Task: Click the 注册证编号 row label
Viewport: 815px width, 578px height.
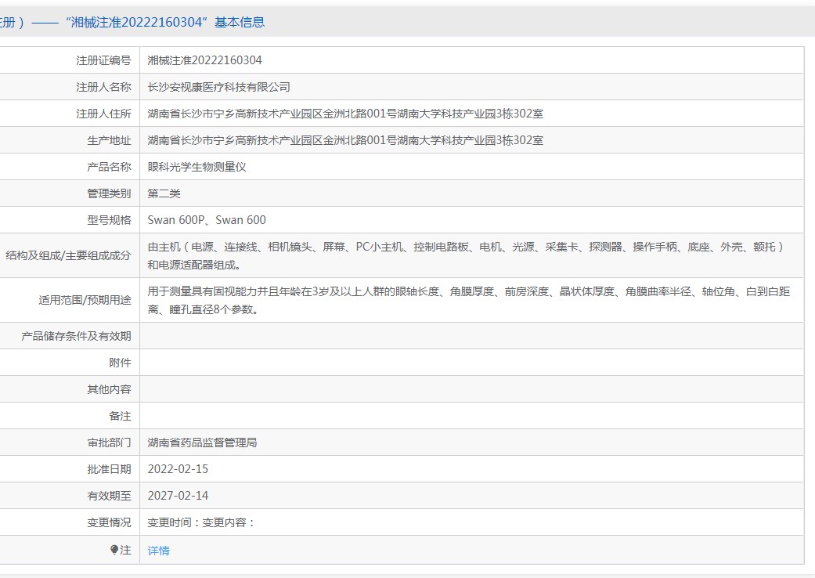Action: click(104, 60)
